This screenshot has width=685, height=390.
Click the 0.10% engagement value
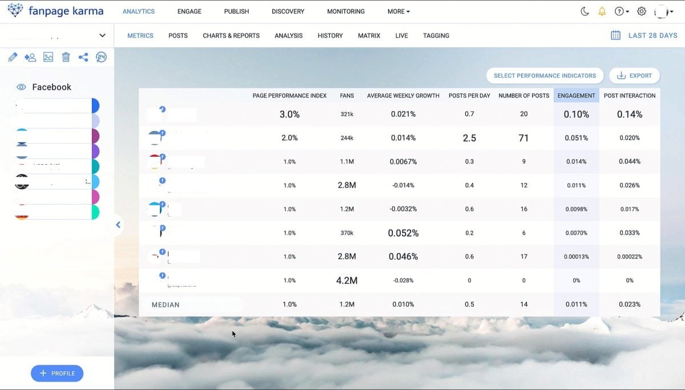[x=576, y=114]
